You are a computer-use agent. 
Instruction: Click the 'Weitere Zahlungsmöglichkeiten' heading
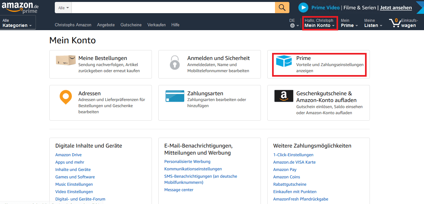312,146
